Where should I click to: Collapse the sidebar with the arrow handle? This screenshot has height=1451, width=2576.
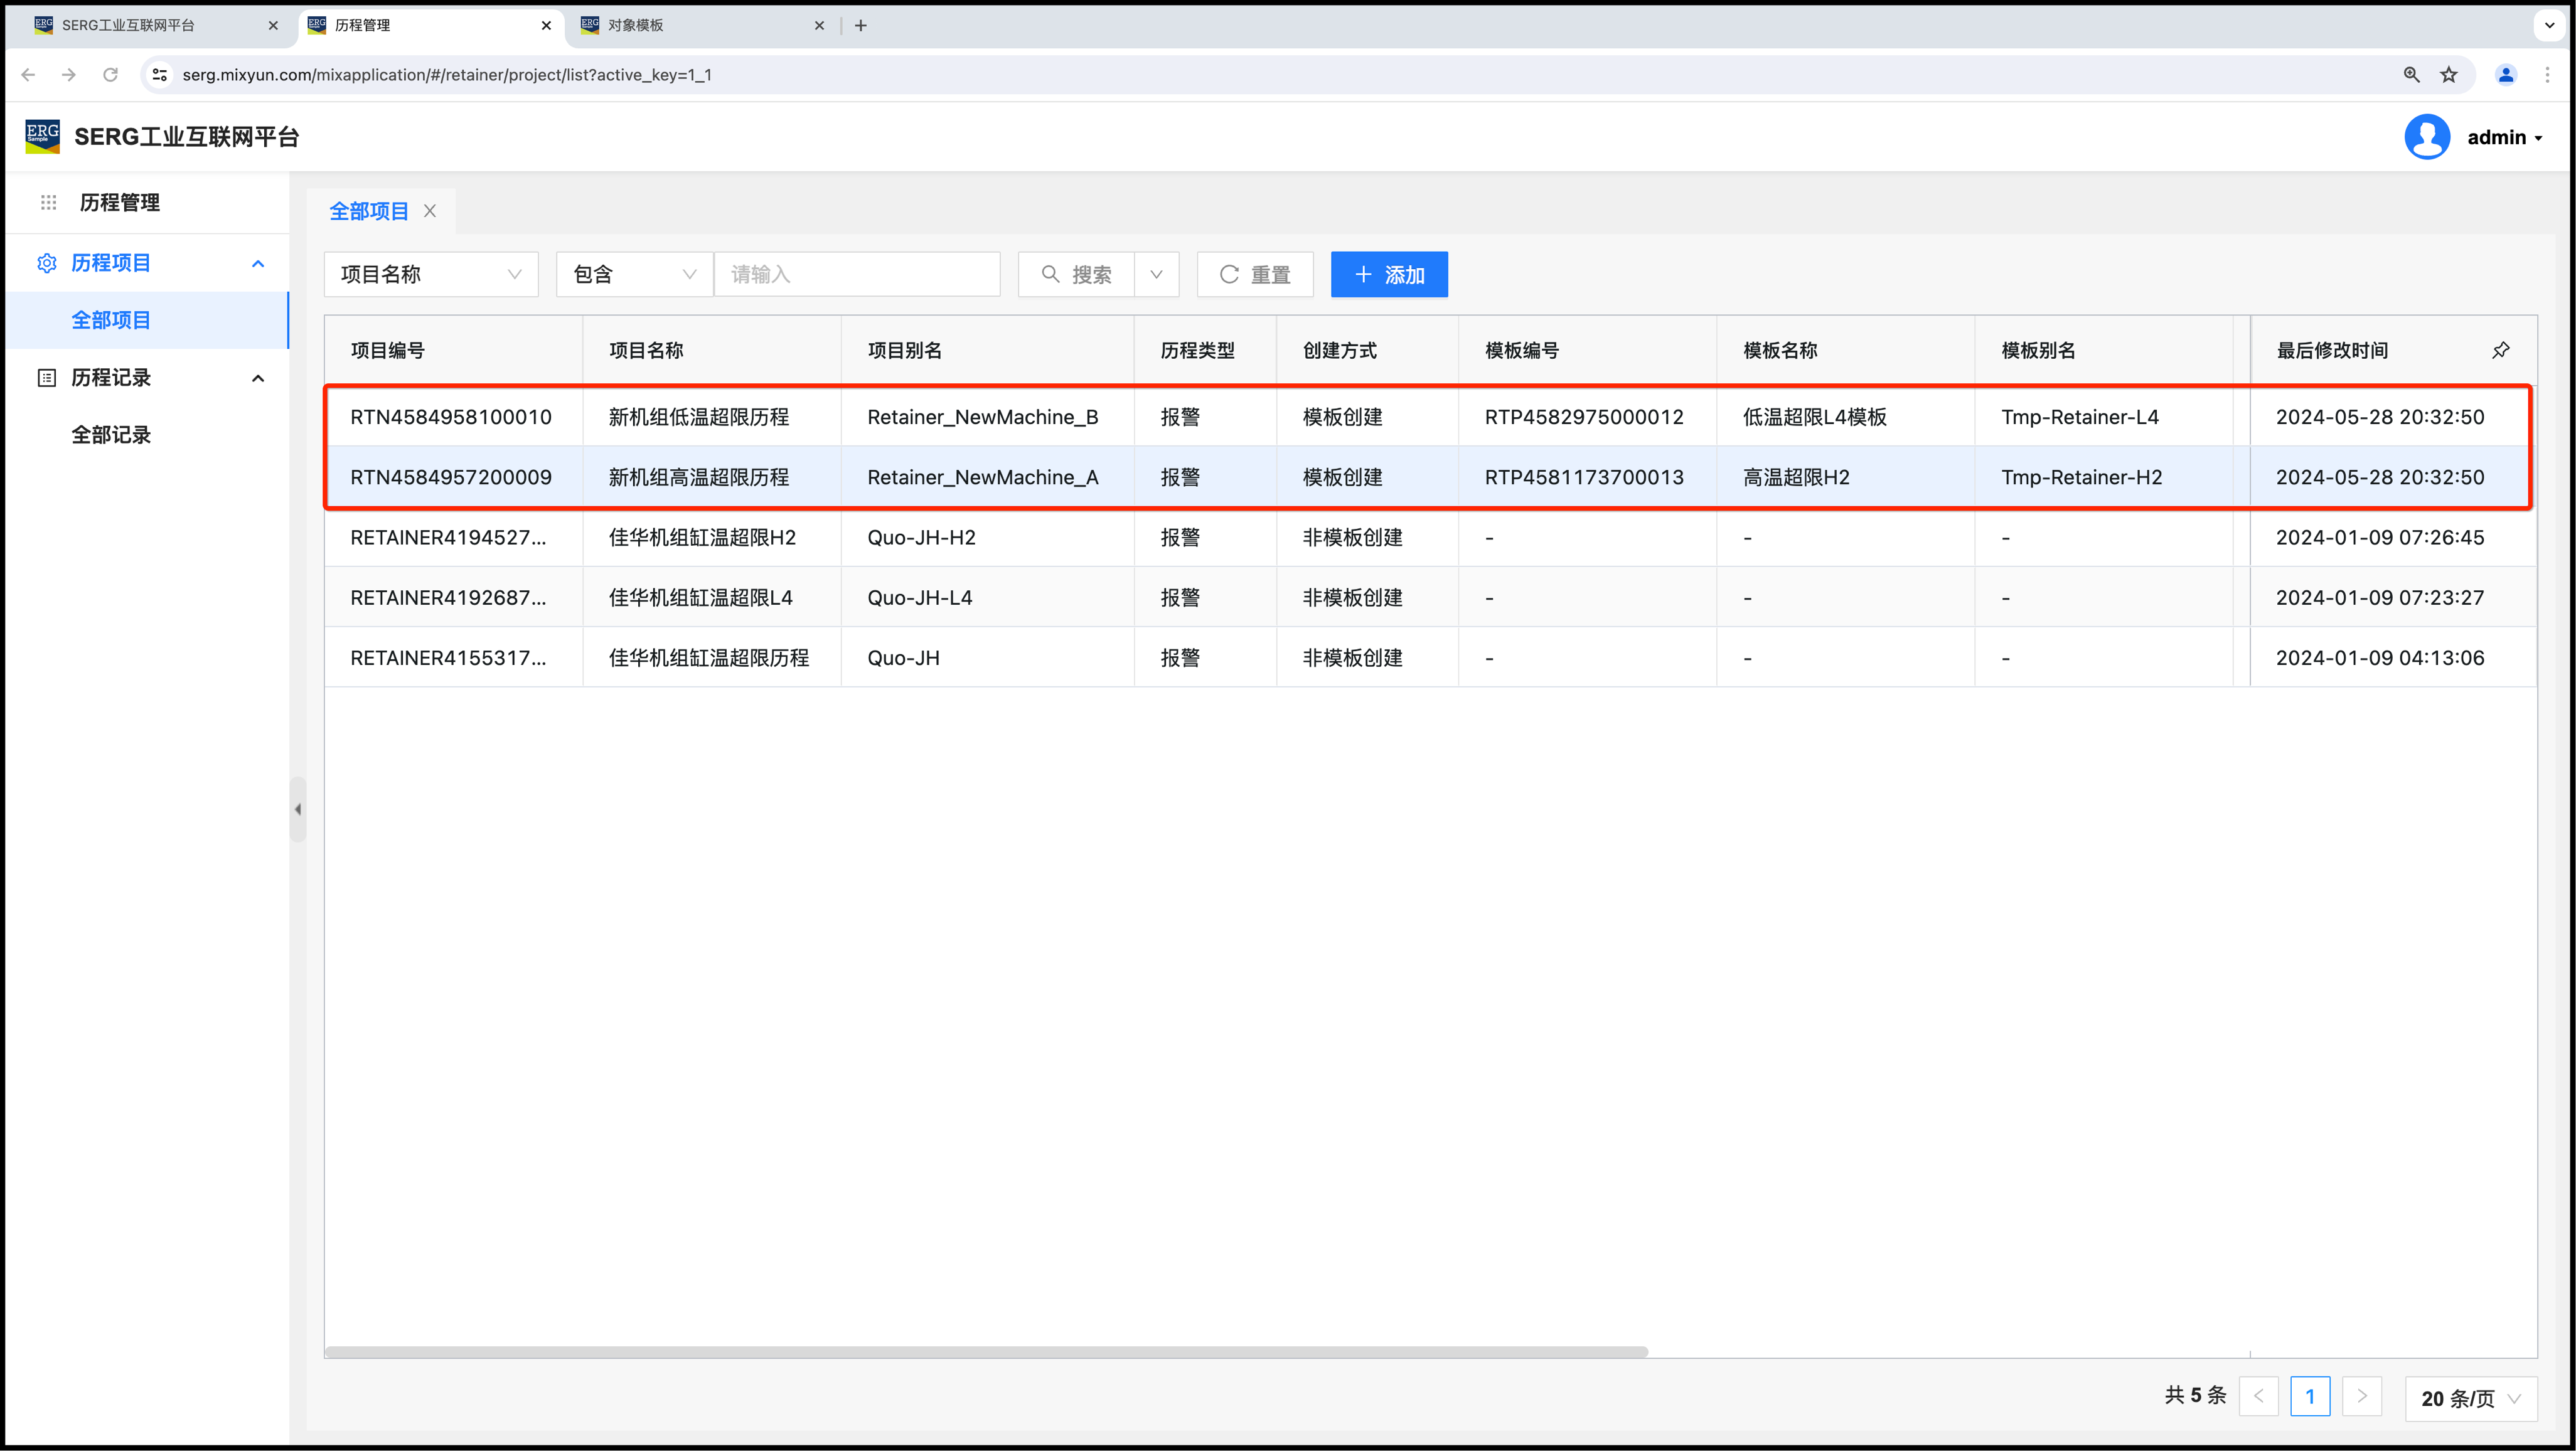tap(297, 809)
